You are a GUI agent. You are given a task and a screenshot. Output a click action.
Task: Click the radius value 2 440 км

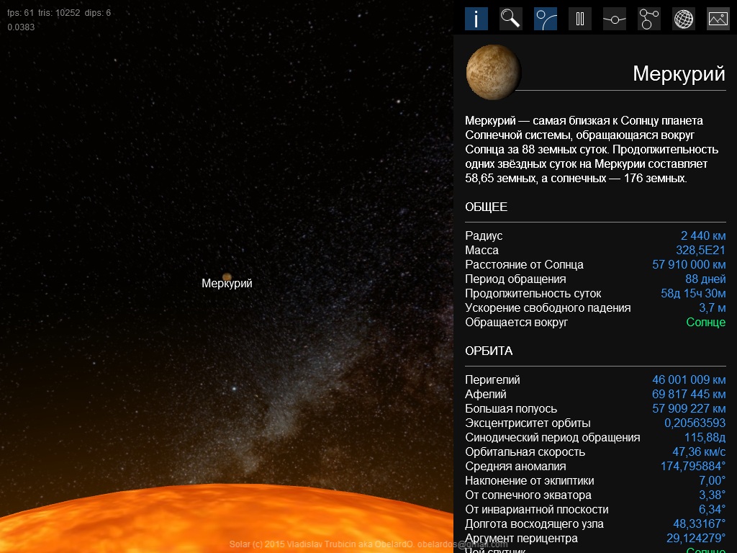[x=702, y=235]
